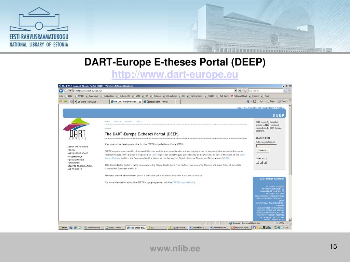
Task: Open About DART-Europe Portal sidebar link
Action: tap(78, 148)
